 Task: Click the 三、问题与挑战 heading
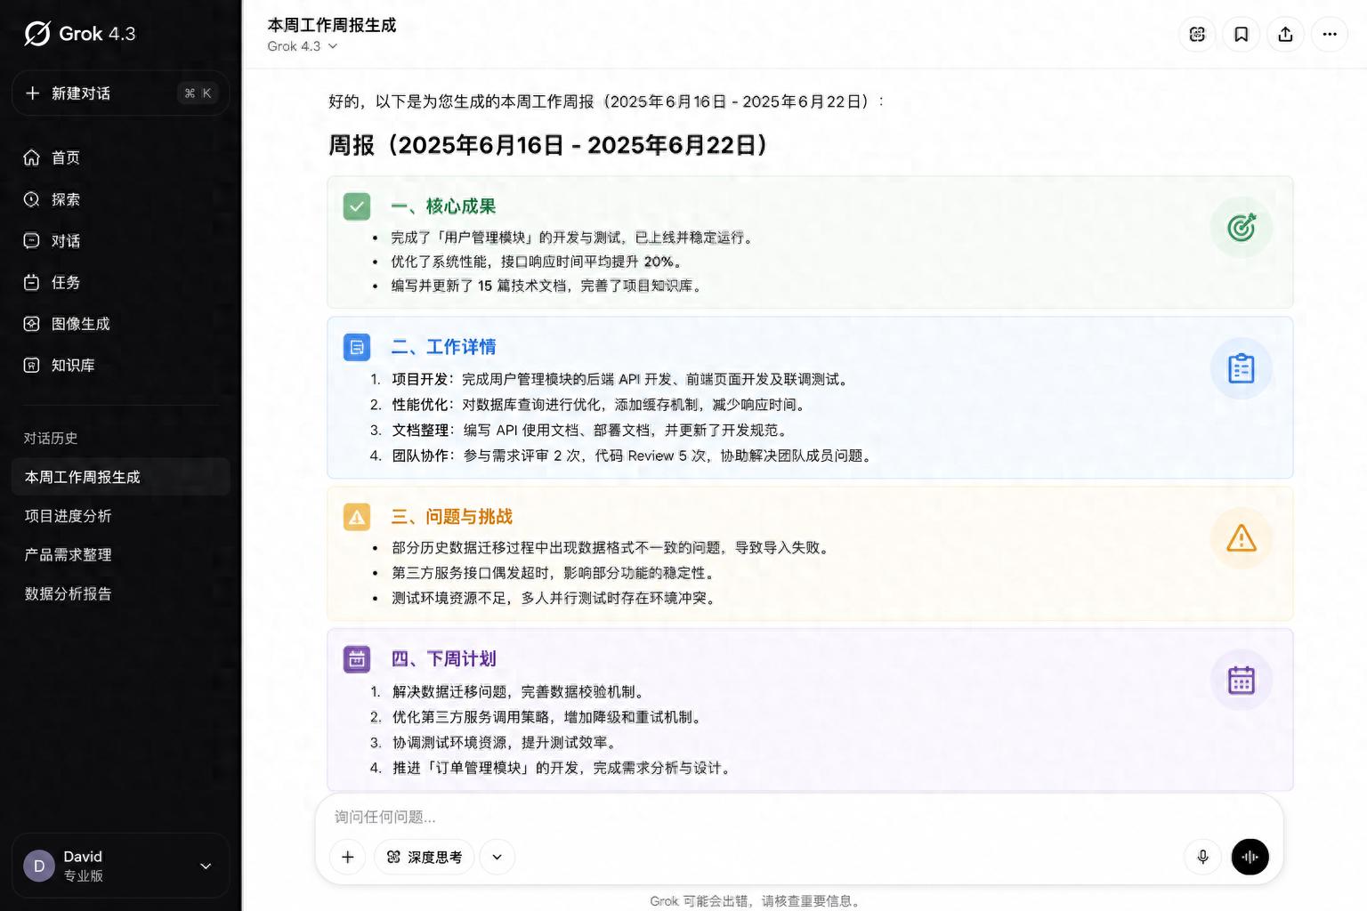click(x=452, y=517)
